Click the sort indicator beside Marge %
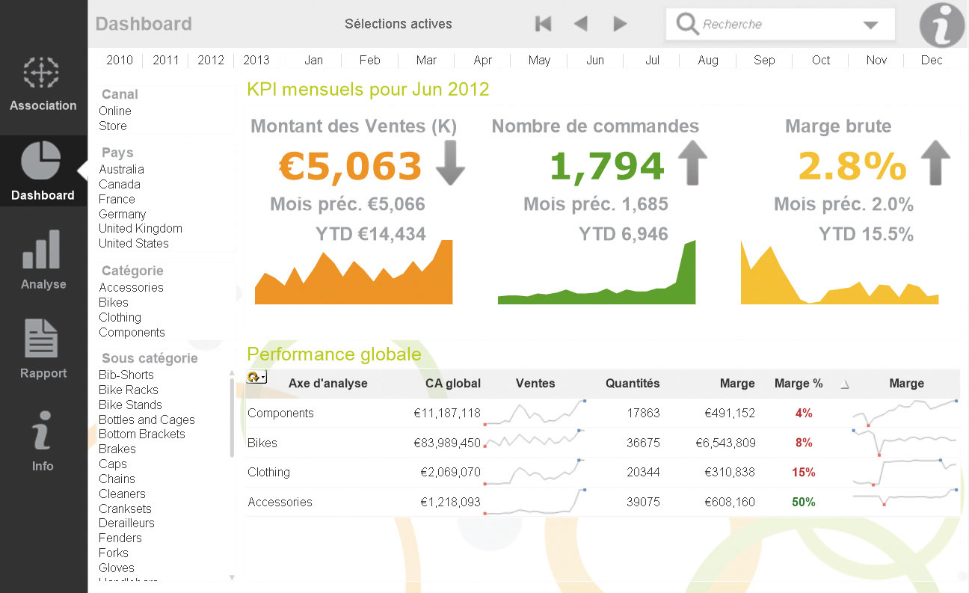The image size is (969, 593). point(845,385)
